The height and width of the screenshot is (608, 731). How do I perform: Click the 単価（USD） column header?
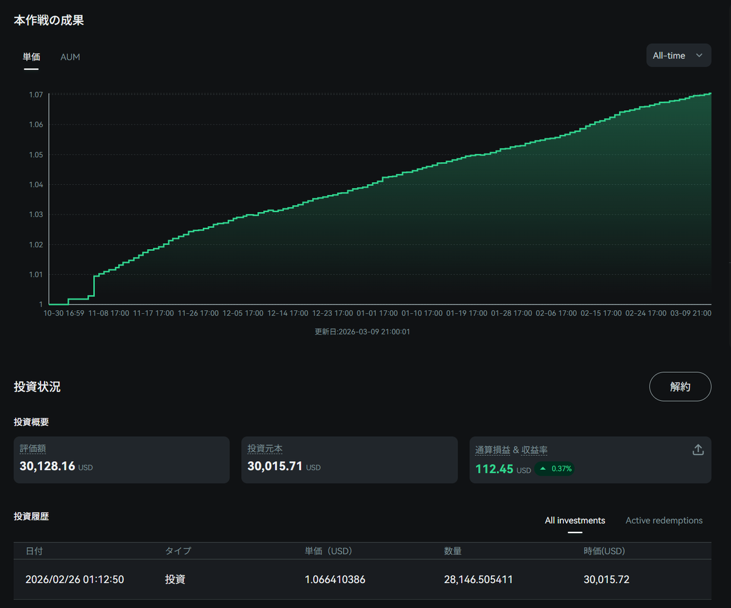click(x=328, y=551)
